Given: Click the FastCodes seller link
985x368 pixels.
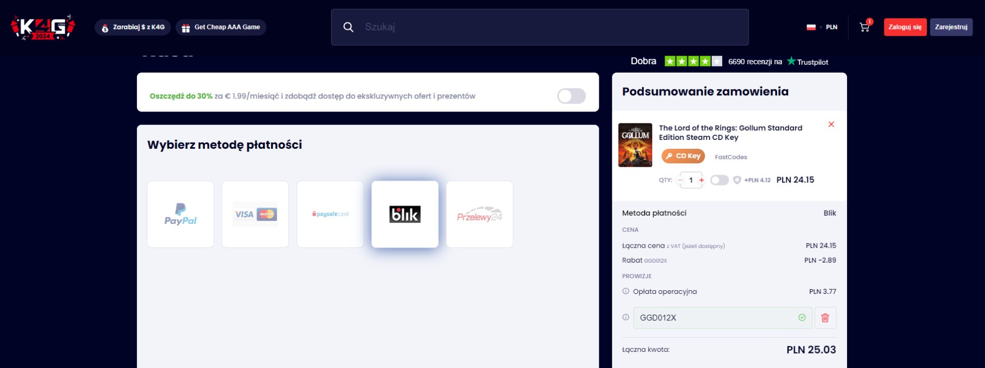Looking at the screenshot, I should (x=731, y=157).
